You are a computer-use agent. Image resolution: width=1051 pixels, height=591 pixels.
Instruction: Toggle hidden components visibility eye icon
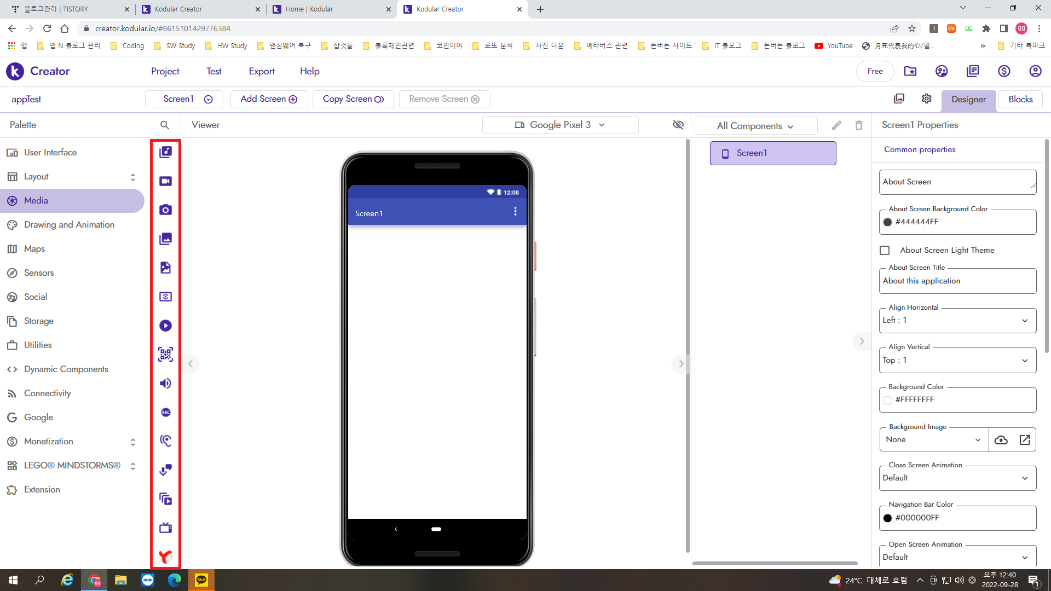pos(678,125)
